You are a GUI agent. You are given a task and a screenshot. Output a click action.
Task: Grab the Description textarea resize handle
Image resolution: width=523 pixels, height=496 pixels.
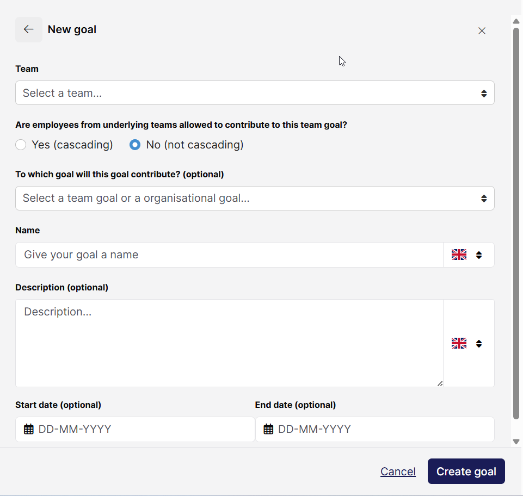pos(440,383)
